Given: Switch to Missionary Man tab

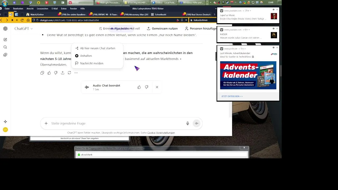Looking at the screenshot, I should pyautogui.click(x=135, y=15).
